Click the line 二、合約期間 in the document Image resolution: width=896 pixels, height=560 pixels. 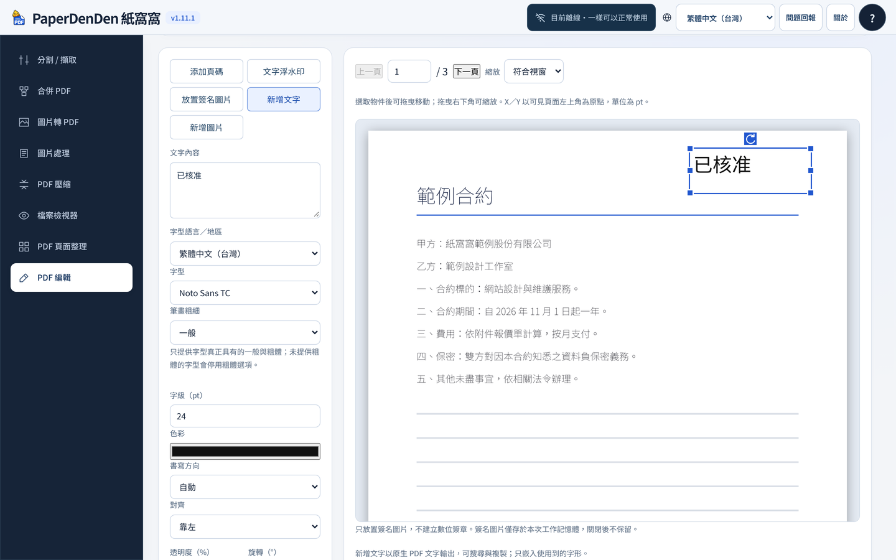[x=513, y=311]
